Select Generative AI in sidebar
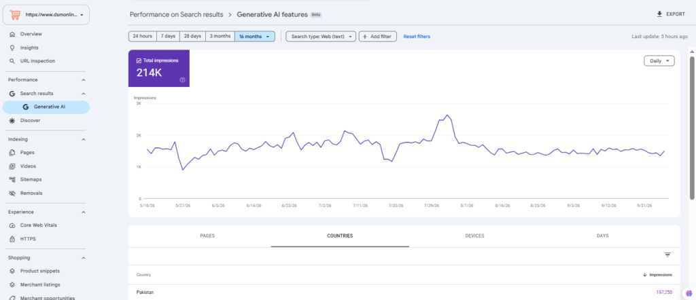This screenshot has height=300, width=696. click(47, 107)
